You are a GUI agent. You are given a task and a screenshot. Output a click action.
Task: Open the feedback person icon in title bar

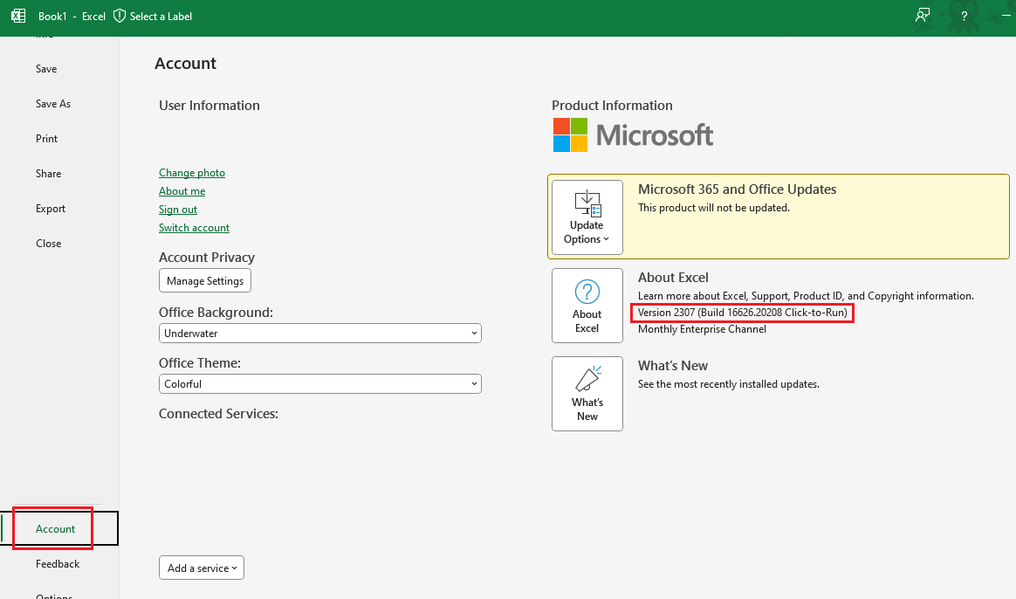click(922, 17)
